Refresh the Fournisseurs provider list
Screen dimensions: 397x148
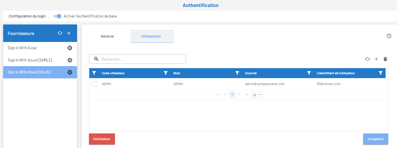(60, 33)
